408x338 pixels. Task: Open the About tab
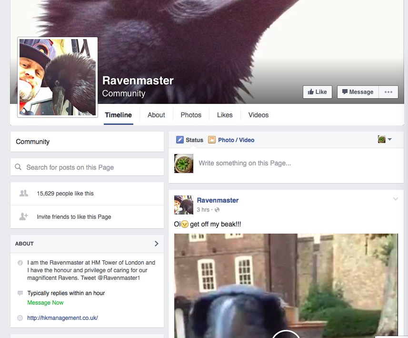point(156,115)
